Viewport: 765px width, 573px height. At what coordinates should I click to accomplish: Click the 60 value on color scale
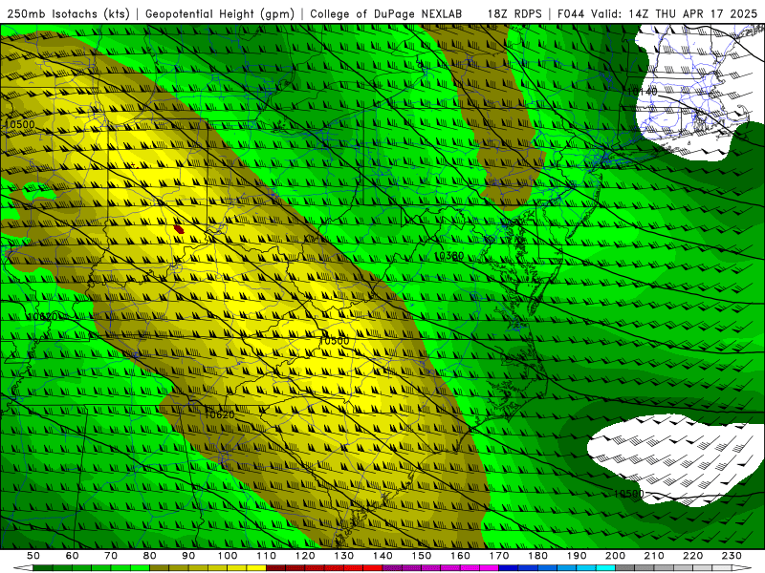pos(73,556)
